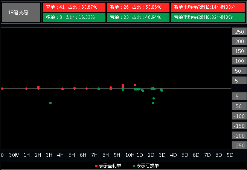This screenshot has height=170, width=247.
Task: Click the -100 y-axis scale label
Action: [x=239, y=116]
